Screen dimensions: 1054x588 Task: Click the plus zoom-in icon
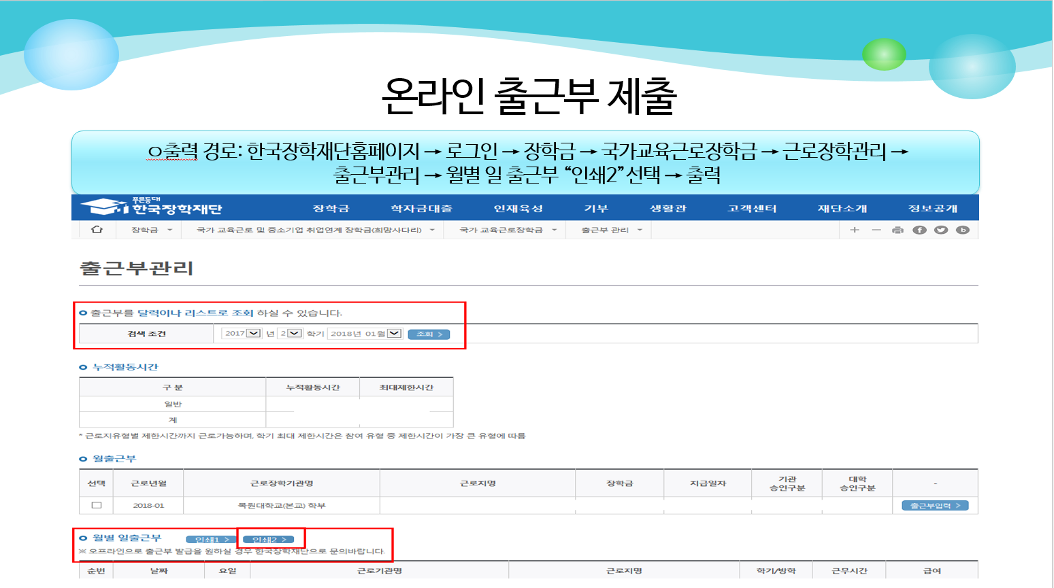[855, 230]
